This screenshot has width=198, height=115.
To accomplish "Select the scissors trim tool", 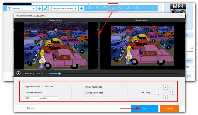I will (97, 8).
